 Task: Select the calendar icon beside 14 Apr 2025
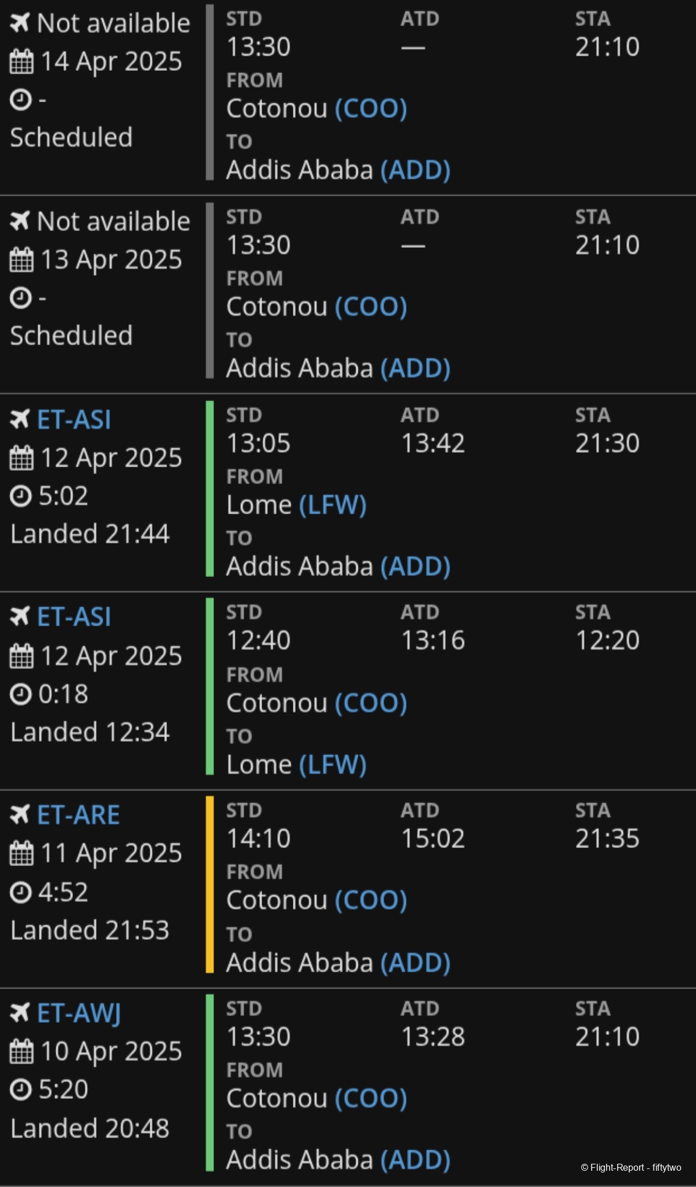click(x=21, y=62)
